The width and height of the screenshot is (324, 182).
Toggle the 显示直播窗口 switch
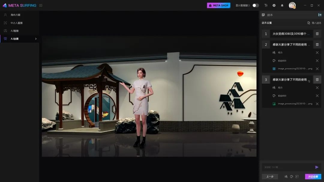pyautogui.click(x=255, y=5)
